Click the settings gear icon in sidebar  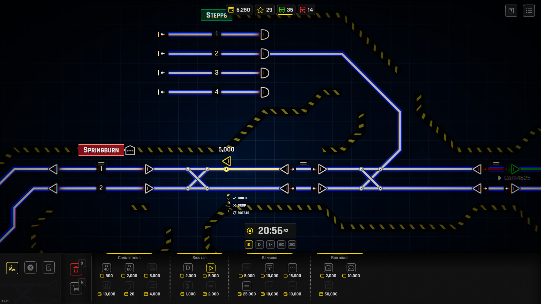tap(30, 267)
